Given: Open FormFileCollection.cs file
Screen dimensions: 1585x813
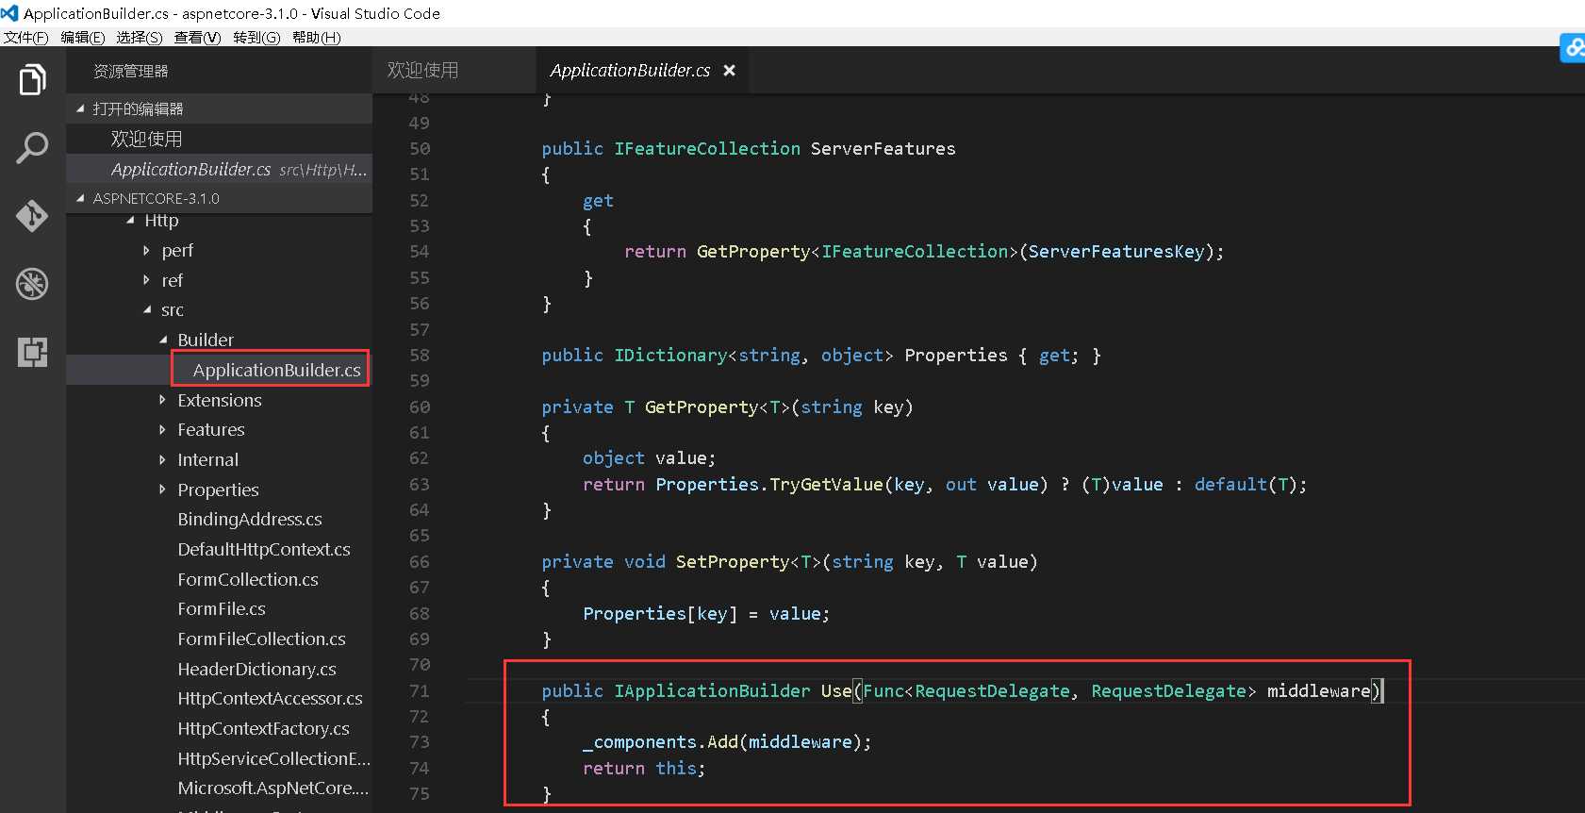Looking at the screenshot, I should tap(261, 639).
